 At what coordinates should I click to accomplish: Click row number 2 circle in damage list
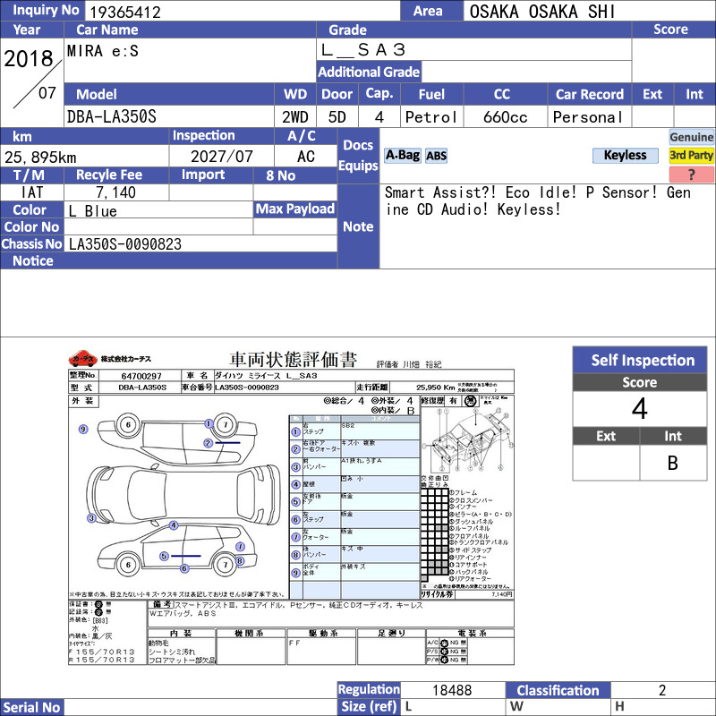(295, 449)
